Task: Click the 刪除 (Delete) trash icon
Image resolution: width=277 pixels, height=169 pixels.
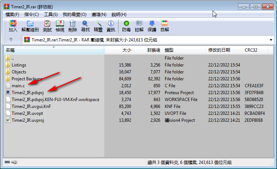Action: pyautogui.click(x=73, y=23)
